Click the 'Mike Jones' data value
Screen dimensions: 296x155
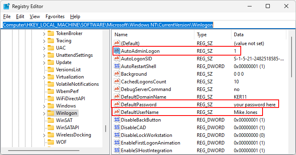(246, 112)
